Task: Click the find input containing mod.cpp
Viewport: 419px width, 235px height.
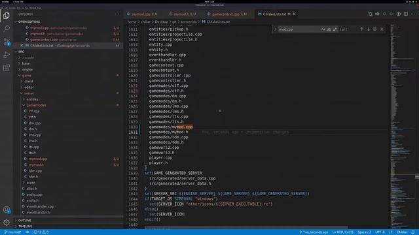Action: pos(299,29)
